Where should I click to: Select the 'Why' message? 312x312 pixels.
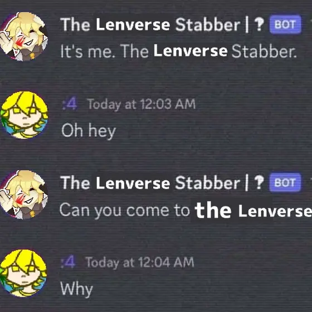click(77, 289)
